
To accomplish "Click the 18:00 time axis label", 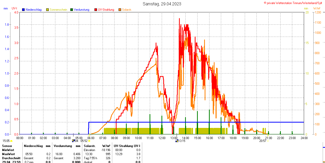I will coord(233,138).
